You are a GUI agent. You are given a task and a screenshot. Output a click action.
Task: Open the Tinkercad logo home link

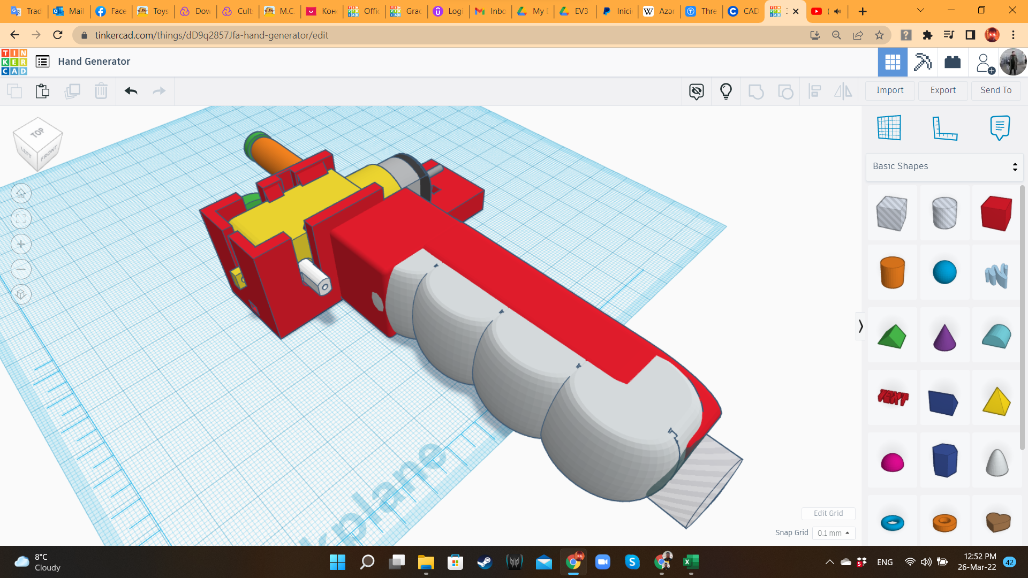14,62
